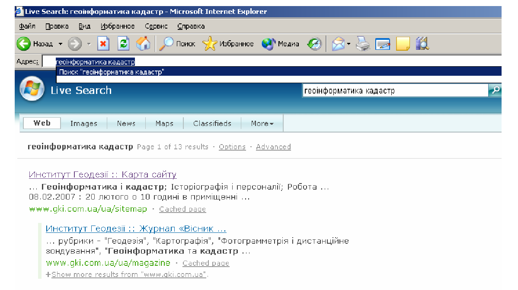Screen dimensions: 518x290
Task: Click the grey Forward arrow icon
Action: pos(75,44)
